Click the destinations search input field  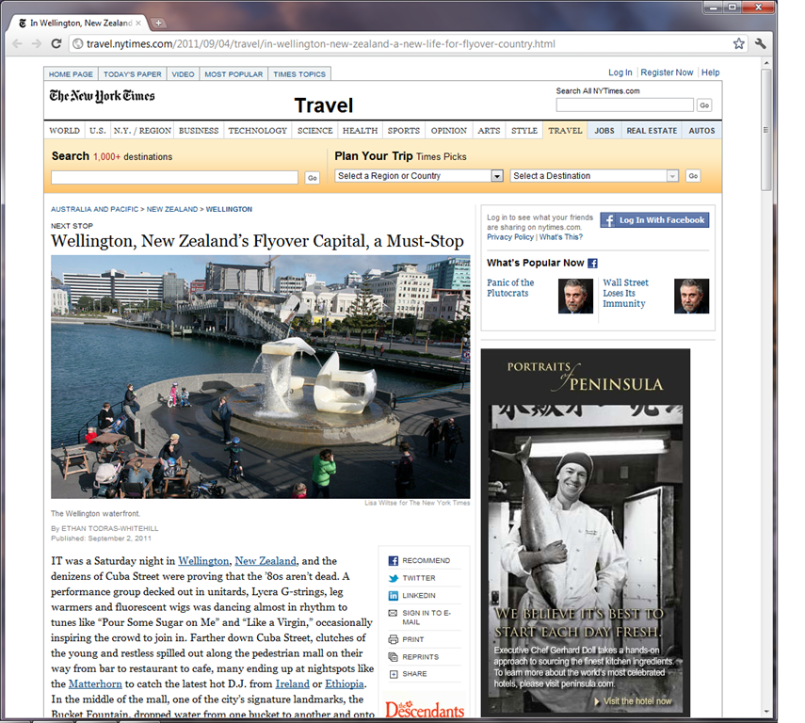pyautogui.click(x=174, y=178)
